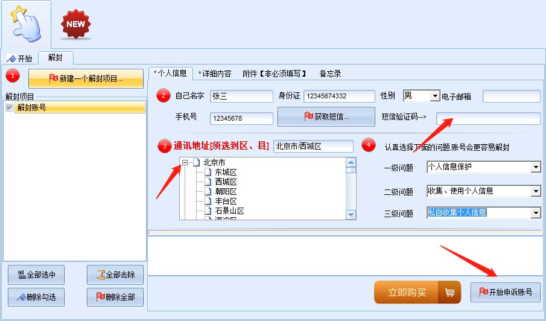Click 新建一个解封项目 button
The width and height of the screenshot is (546, 321).
click(86, 78)
